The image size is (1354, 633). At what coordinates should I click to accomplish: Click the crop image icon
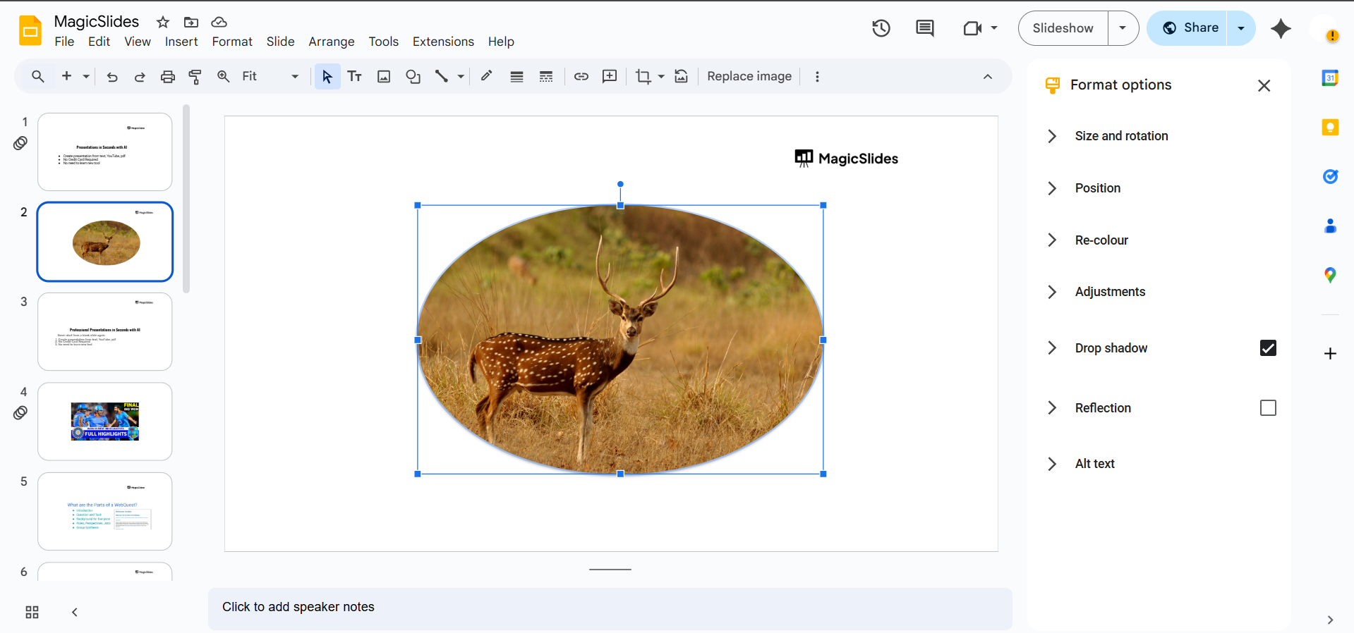pyautogui.click(x=643, y=77)
